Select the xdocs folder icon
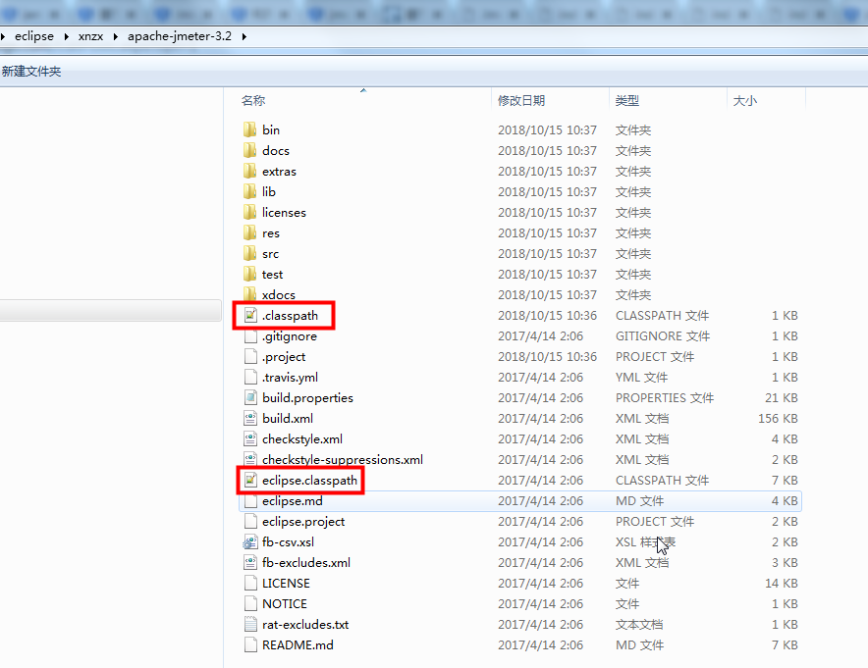Viewport: 868px width, 668px height. (x=249, y=293)
